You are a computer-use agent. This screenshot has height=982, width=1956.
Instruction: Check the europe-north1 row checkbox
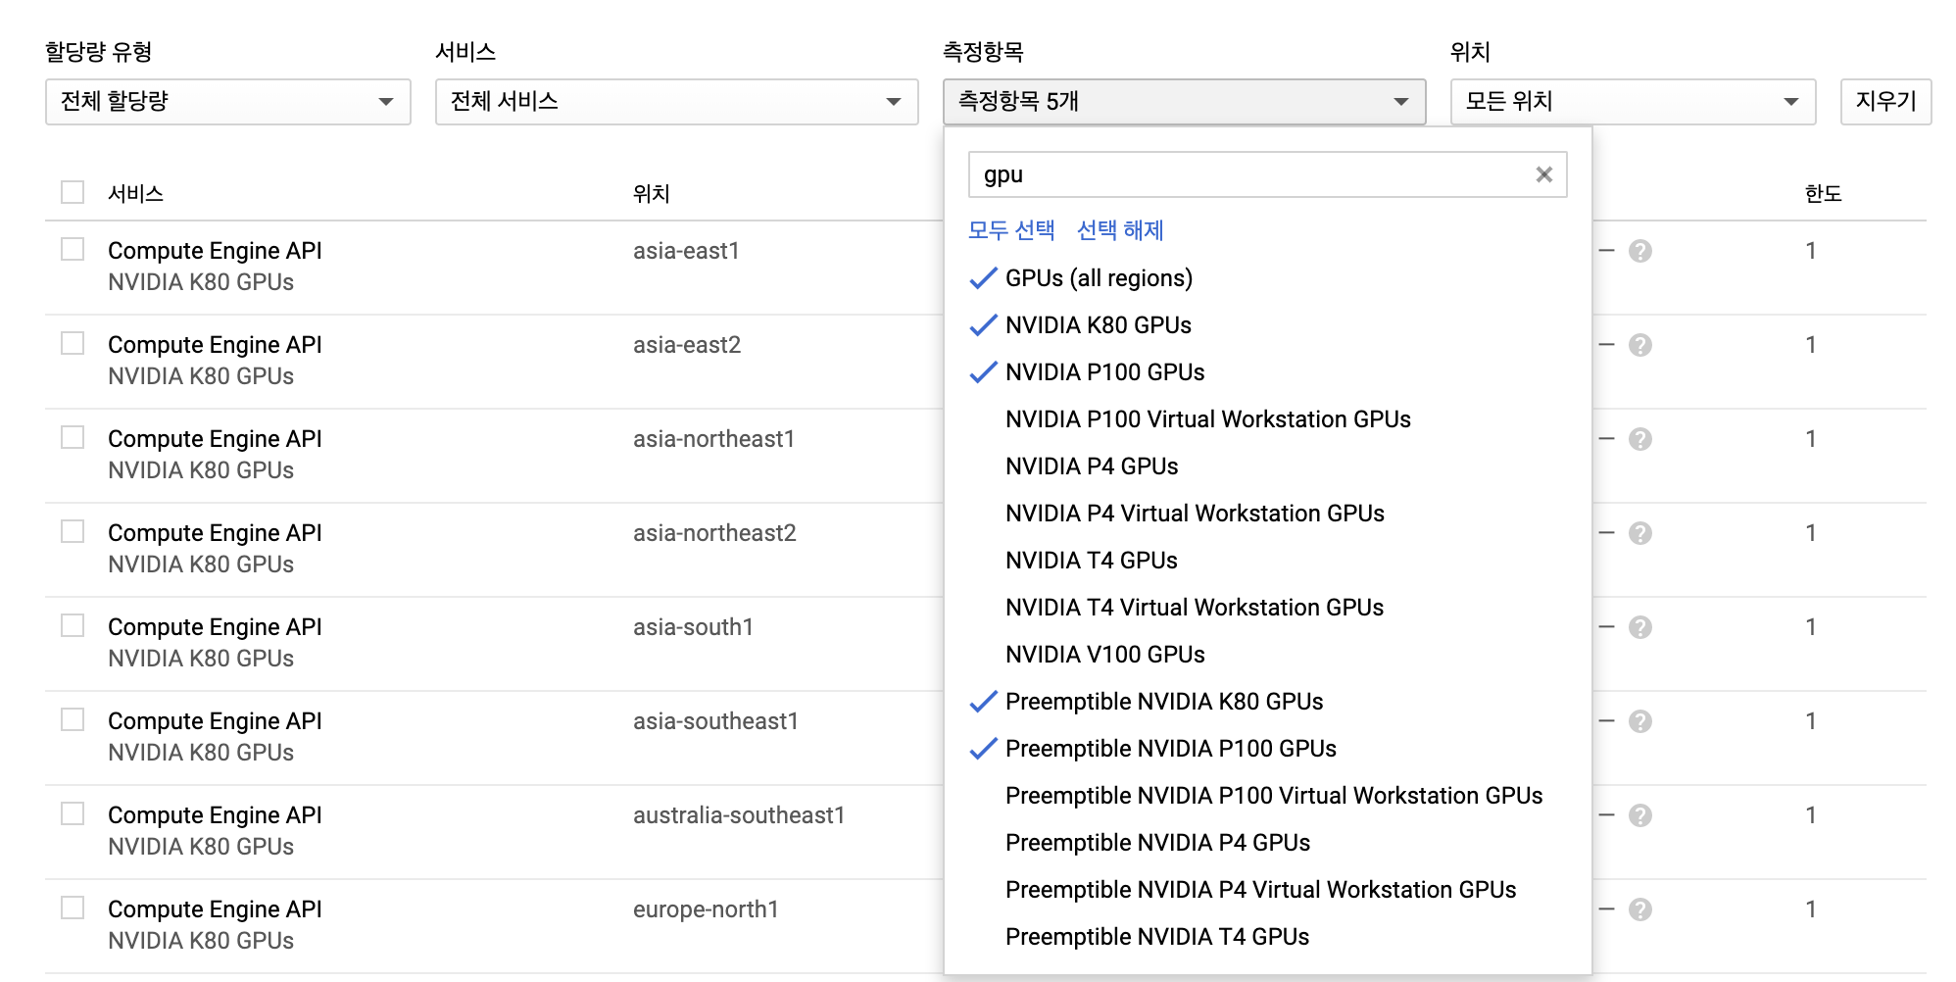73,908
